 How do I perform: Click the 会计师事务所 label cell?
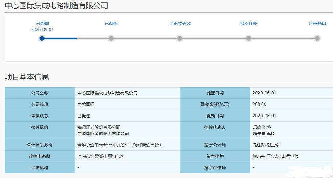tap(40, 145)
